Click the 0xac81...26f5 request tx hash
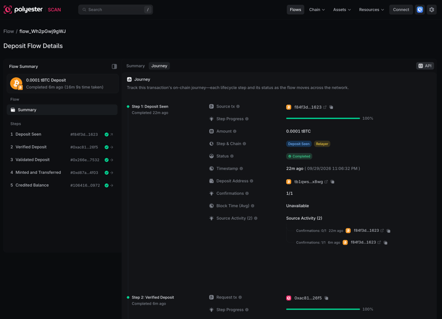Image resolution: width=442 pixels, height=319 pixels. [308, 298]
